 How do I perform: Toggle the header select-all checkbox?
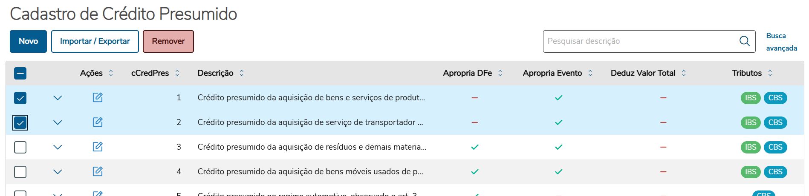[20, 74]
